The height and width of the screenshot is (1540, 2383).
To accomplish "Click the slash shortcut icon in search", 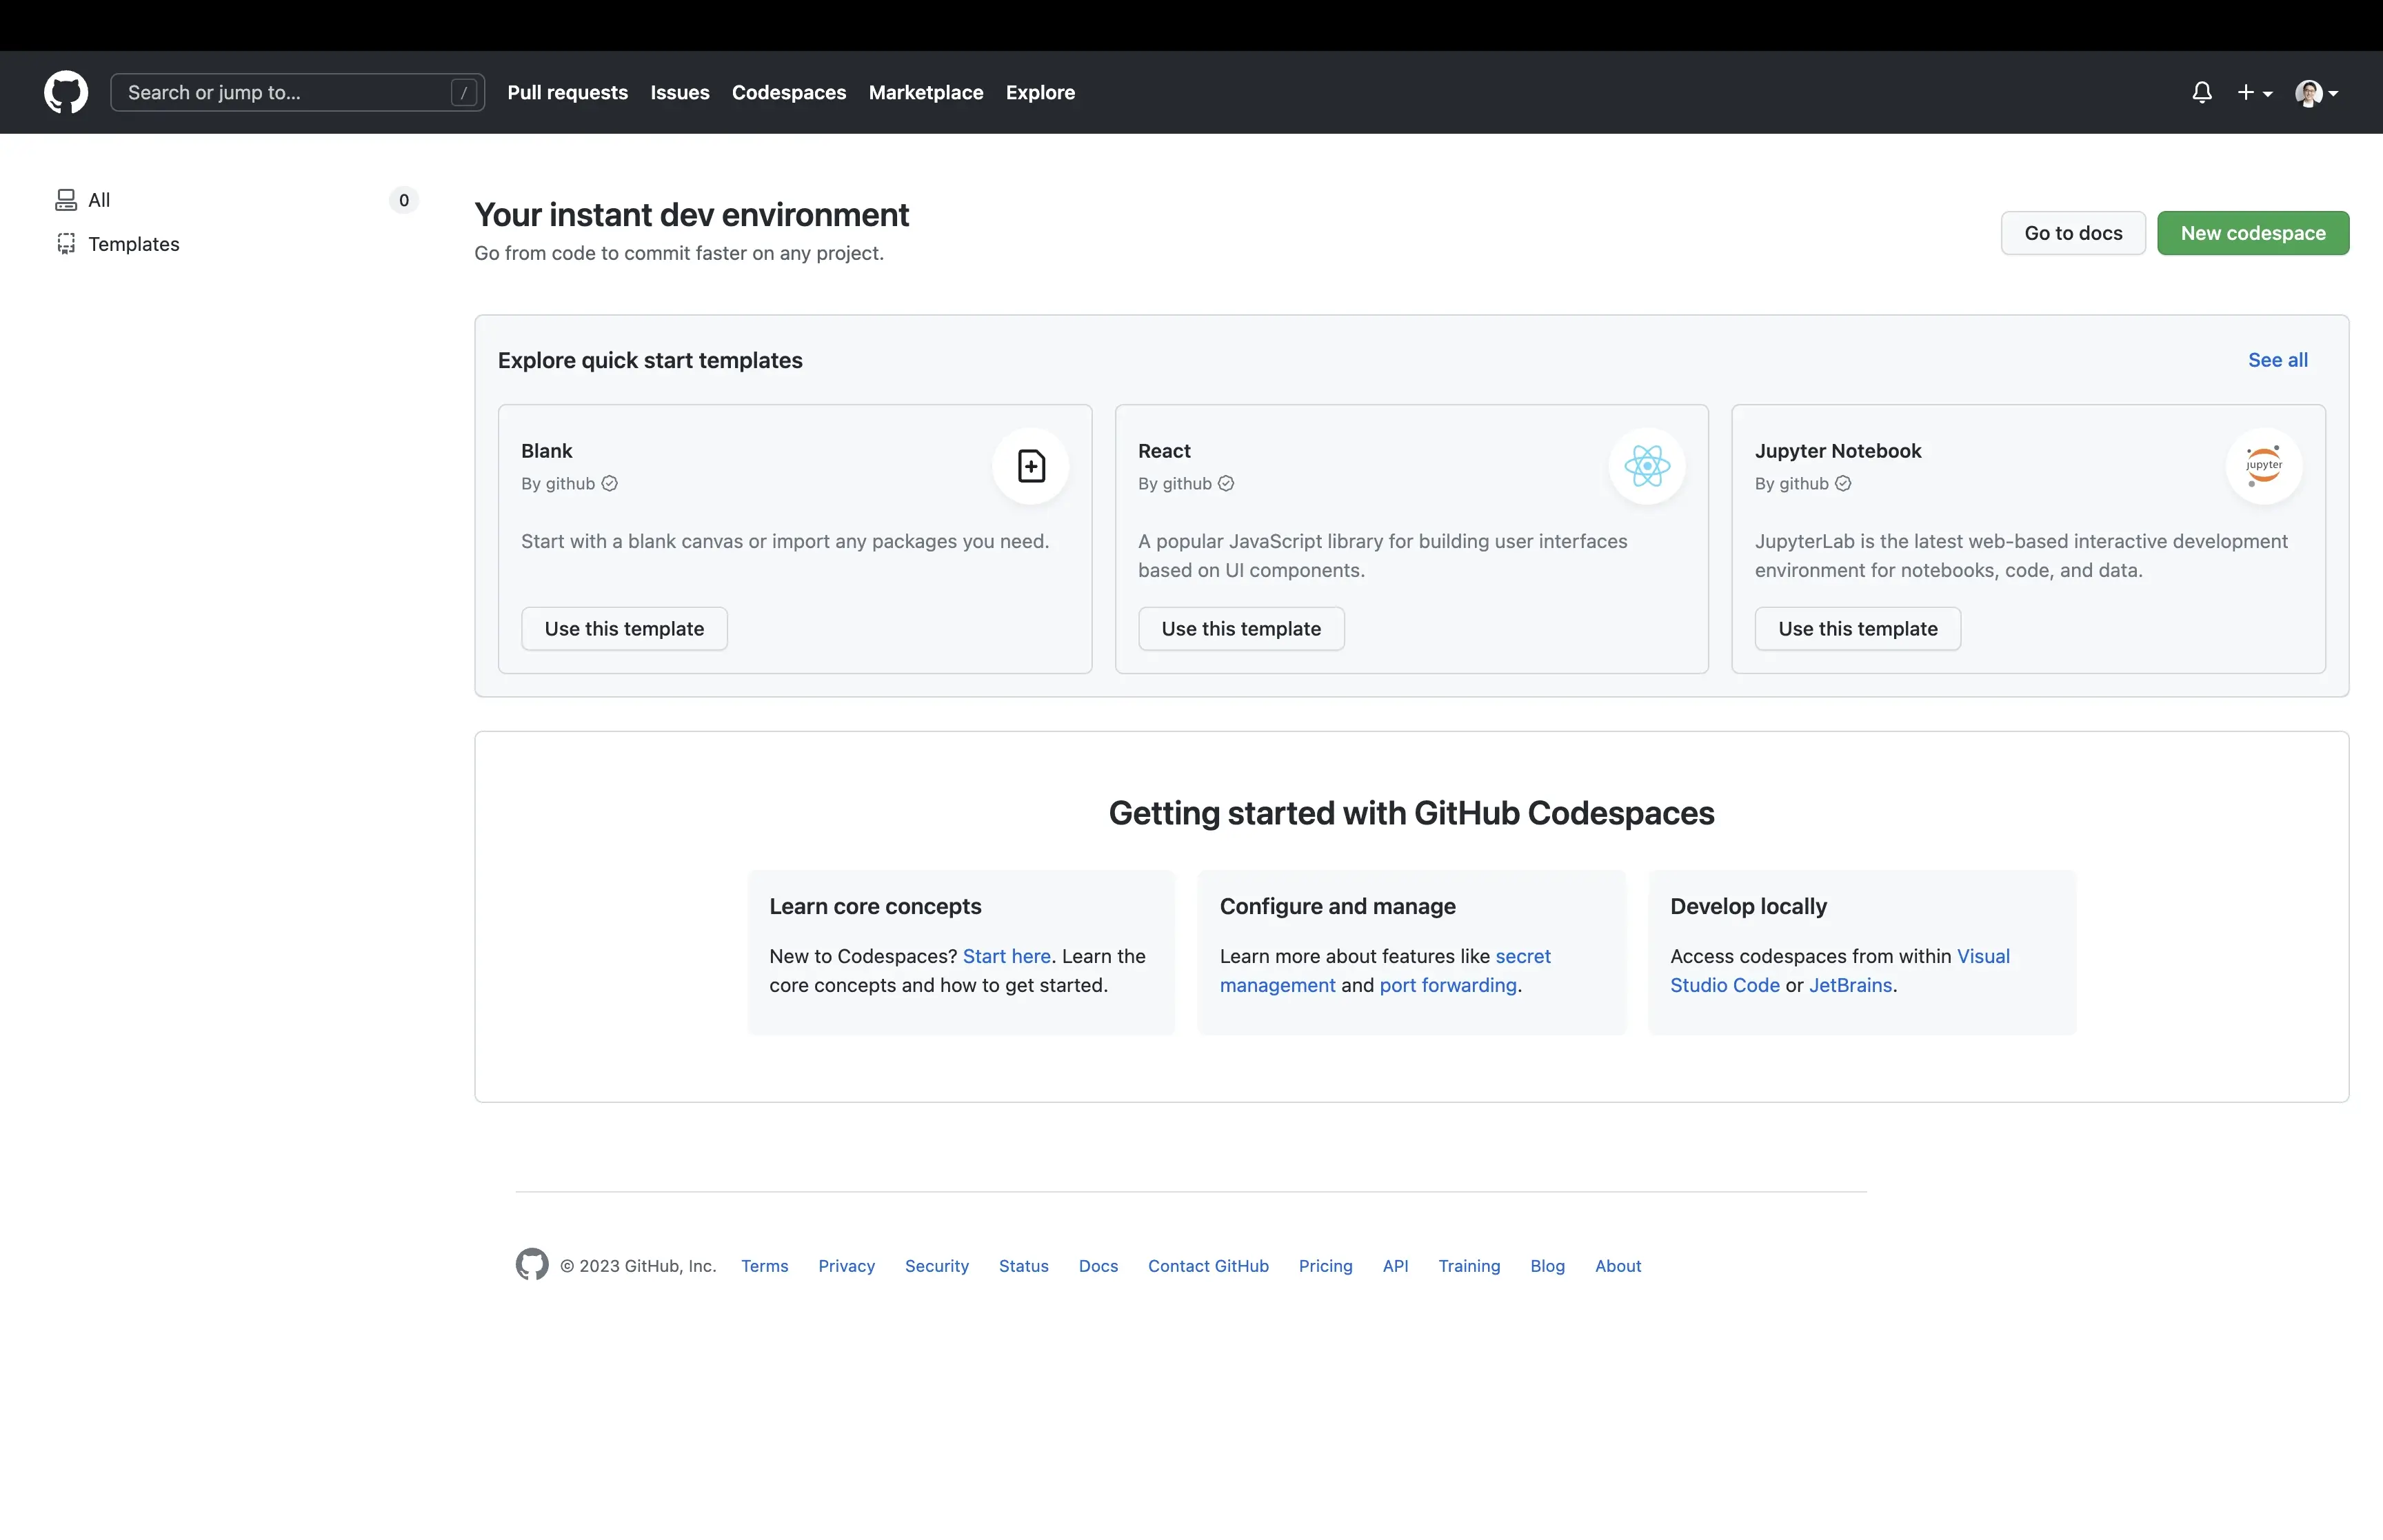I will [x=463, y=93].
